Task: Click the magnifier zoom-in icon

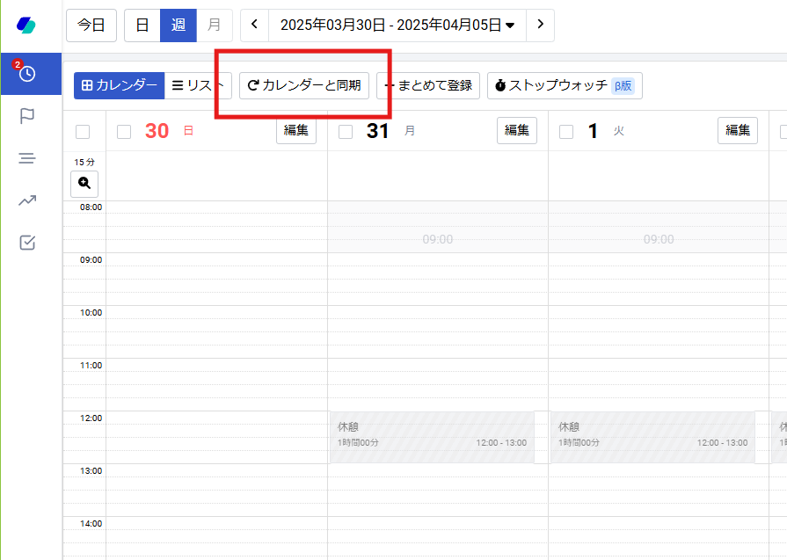Action: (84, 183)
